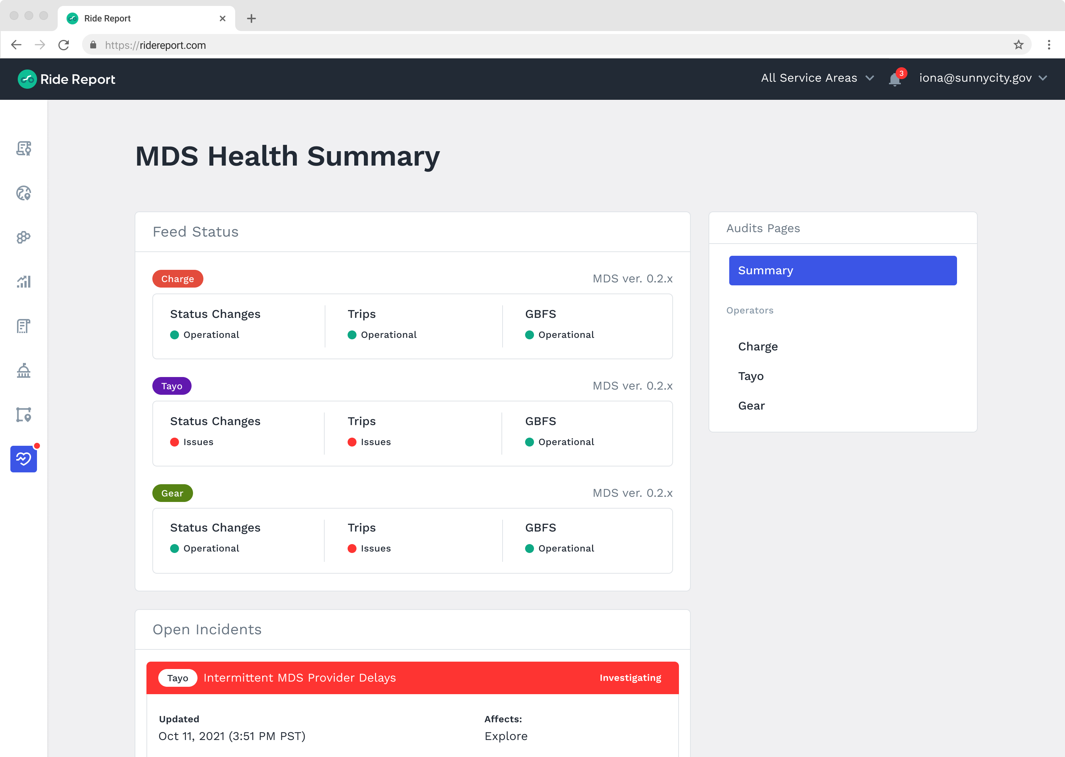
Task: Click Tayo Trips Issues status
Action: [x=369, y=442]
